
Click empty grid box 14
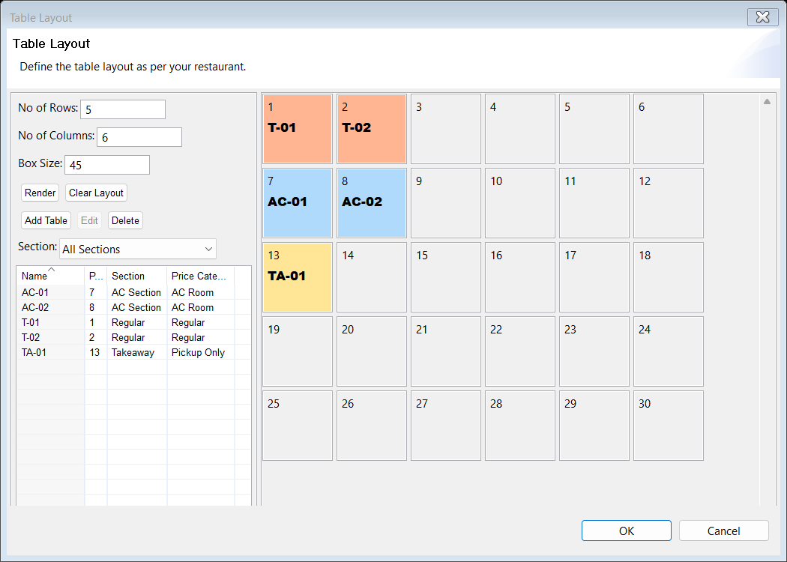click(372, 277)
